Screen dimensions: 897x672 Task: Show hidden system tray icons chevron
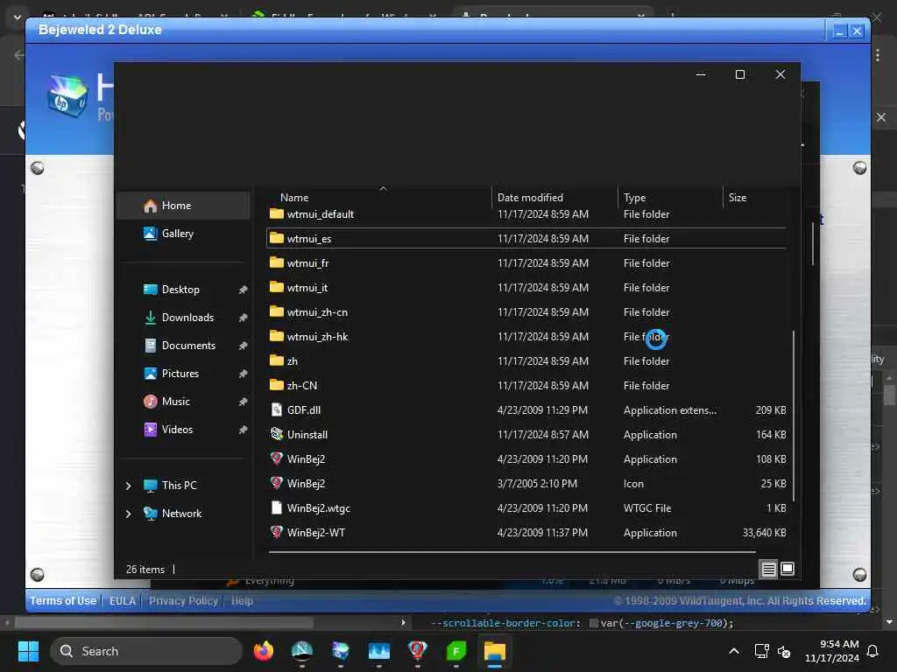coord(734,651)
